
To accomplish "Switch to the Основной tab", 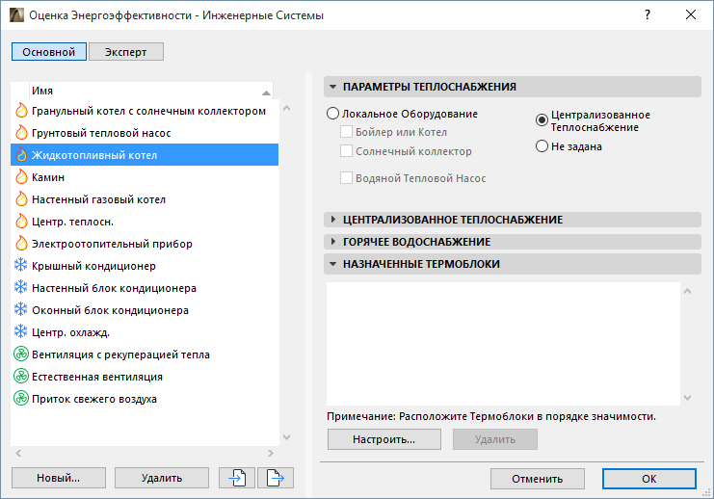I will (49, 52).
